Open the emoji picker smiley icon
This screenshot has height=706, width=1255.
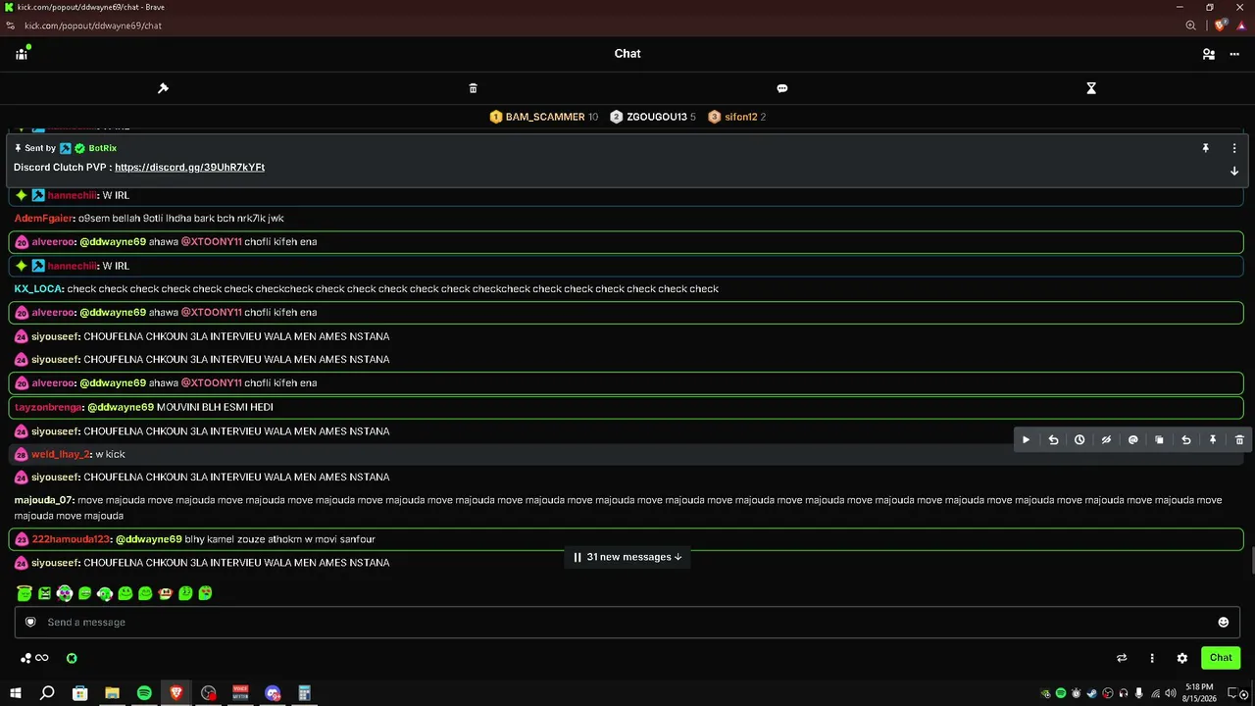(x=1223, y=622)
